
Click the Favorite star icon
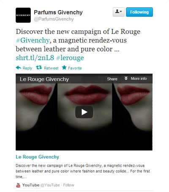click(64, 68)
